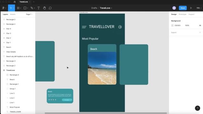The height and width of the screenshot is (114, 203).
Task: Select the TRAVELLOVER title text on canvas
Action: click(101, 27)
